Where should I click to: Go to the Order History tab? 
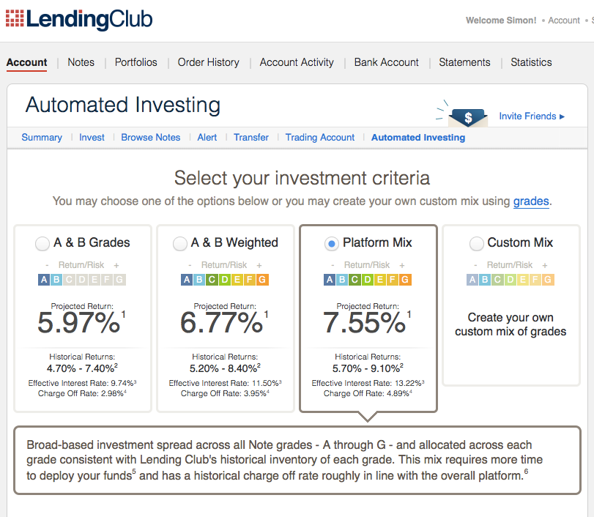[209, 62]
